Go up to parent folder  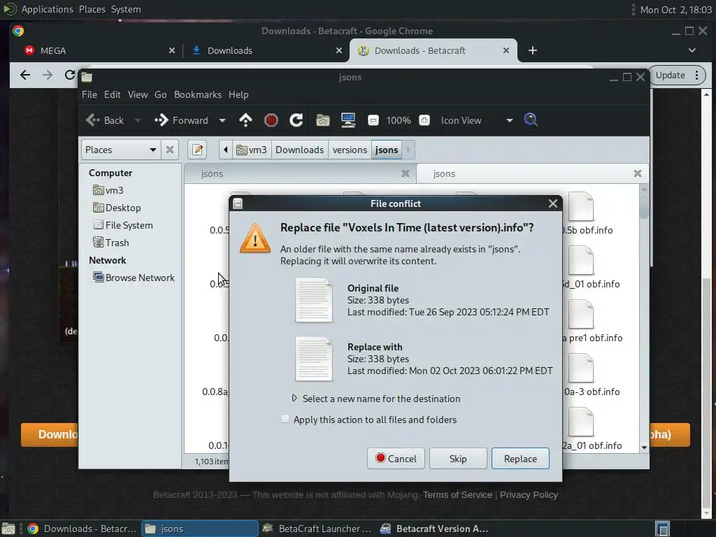(245, 120)
